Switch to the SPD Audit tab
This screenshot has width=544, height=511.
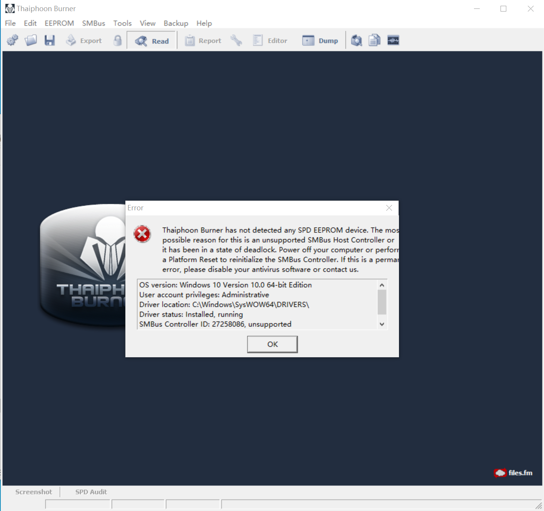[91, 492]
